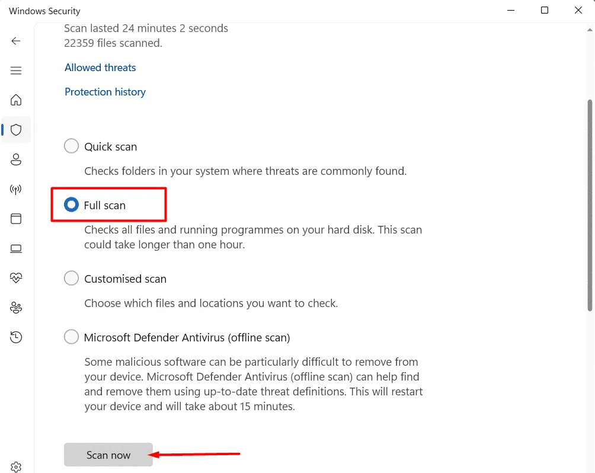Screen dimensions: 595x473
Task: Open Device security laptop icon
Action: coord(16,248)
